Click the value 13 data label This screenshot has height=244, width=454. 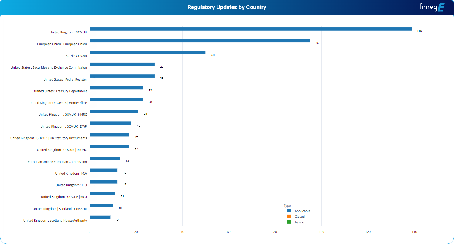tap(127, 161)
